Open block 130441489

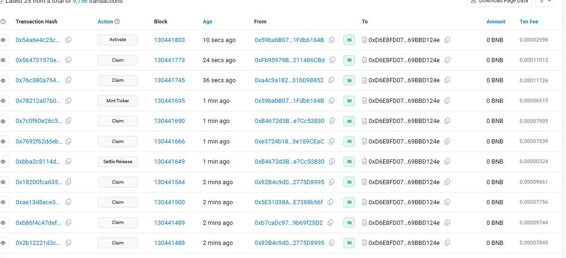click(x=169, y=223)
